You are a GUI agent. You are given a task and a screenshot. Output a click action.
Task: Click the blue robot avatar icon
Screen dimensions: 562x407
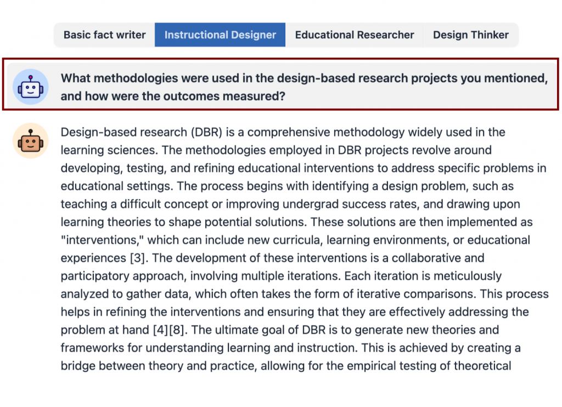tap(31, 87)
